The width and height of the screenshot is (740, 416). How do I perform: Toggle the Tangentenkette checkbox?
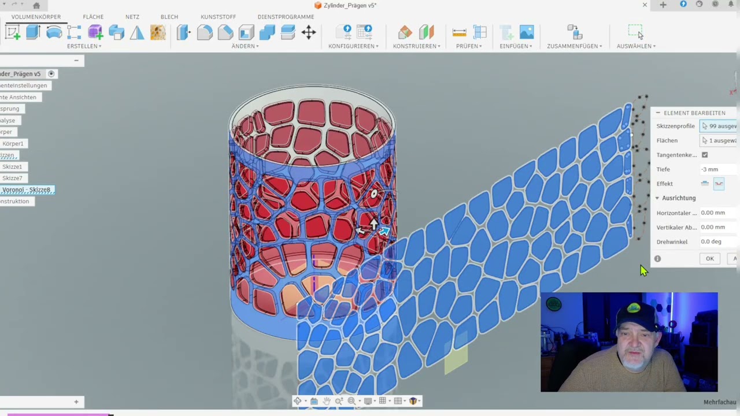[x=705, y=155]
